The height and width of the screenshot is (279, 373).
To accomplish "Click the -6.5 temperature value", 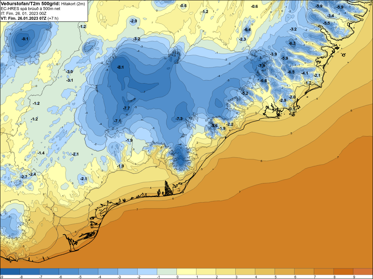I will pos(291,72).
